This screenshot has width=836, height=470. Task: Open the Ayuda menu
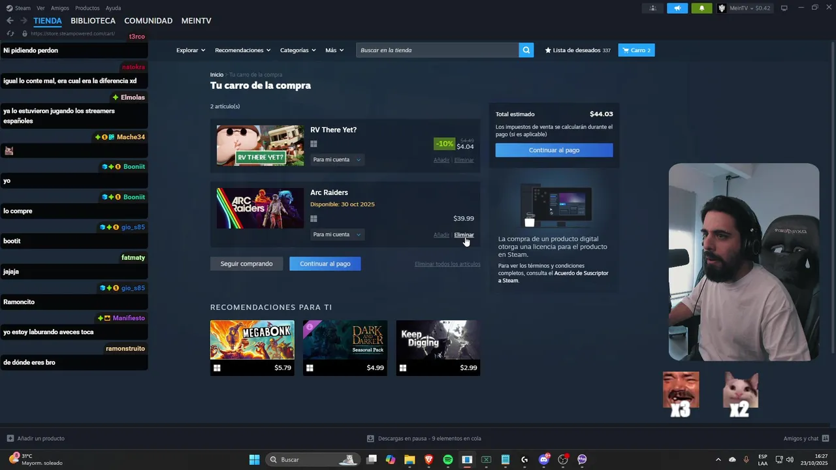click(113, 8)
